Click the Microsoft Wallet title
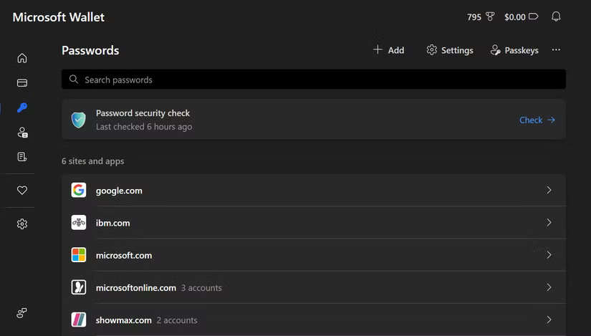The height and width of the screenshot is (336, 591). pyautogui.click(x=59, y=17)
